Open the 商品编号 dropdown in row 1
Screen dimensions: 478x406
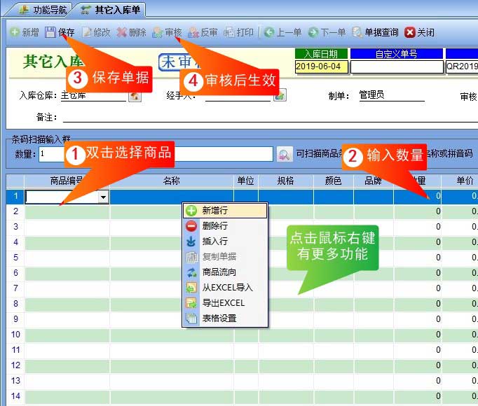(x=103, y=197)
